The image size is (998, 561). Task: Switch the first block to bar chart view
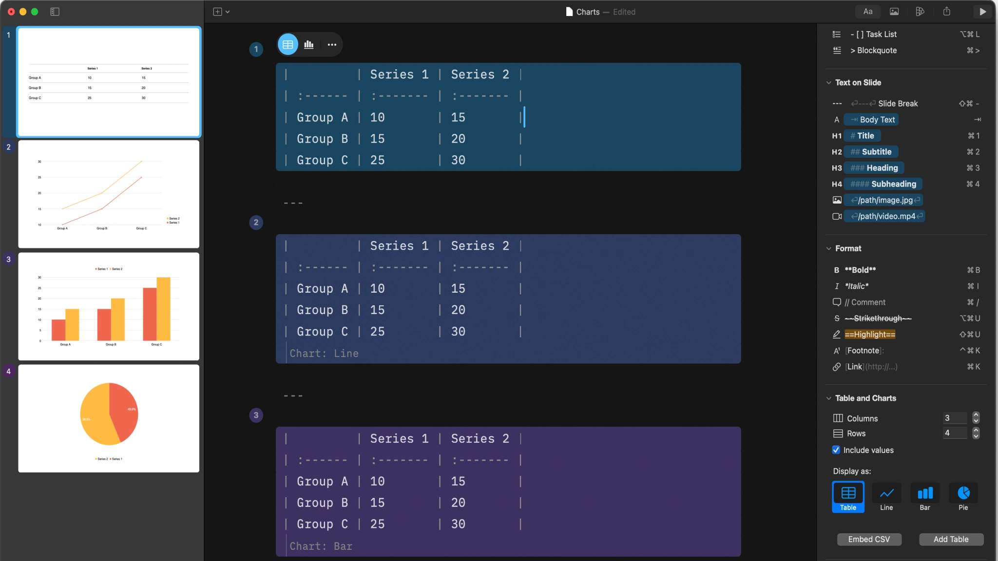[309, 44]
